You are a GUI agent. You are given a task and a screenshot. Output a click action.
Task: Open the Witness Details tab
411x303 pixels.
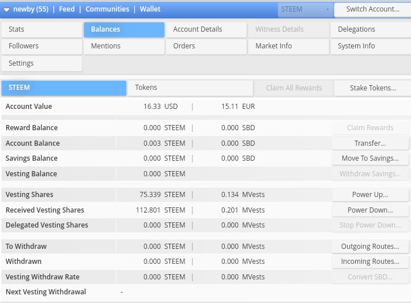[289, 29]
